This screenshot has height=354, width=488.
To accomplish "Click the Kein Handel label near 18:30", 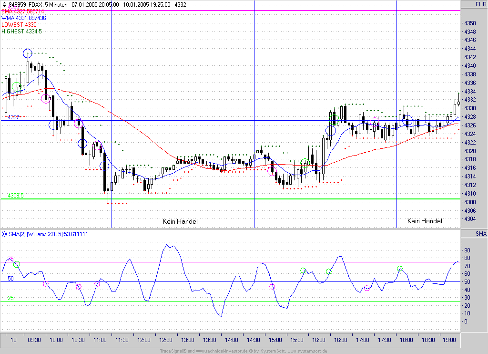I will click(x=425, y=221).
